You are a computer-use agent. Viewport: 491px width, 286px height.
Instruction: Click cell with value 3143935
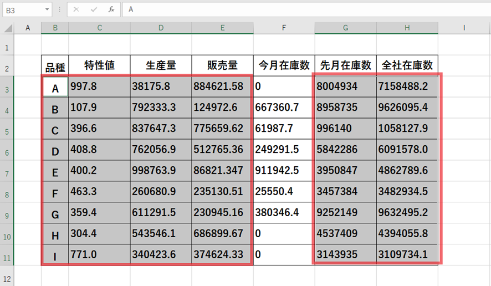pos(345,254)
